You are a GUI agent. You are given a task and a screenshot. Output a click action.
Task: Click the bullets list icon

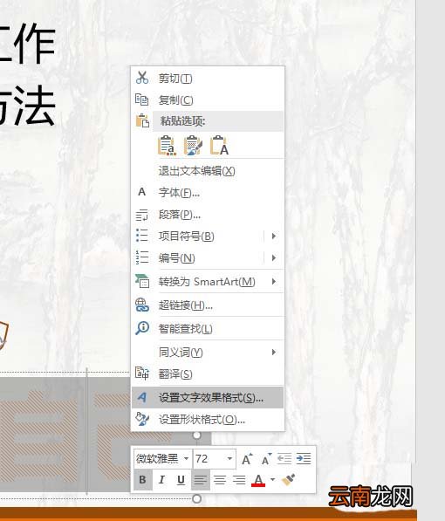[x=142, y=236]
